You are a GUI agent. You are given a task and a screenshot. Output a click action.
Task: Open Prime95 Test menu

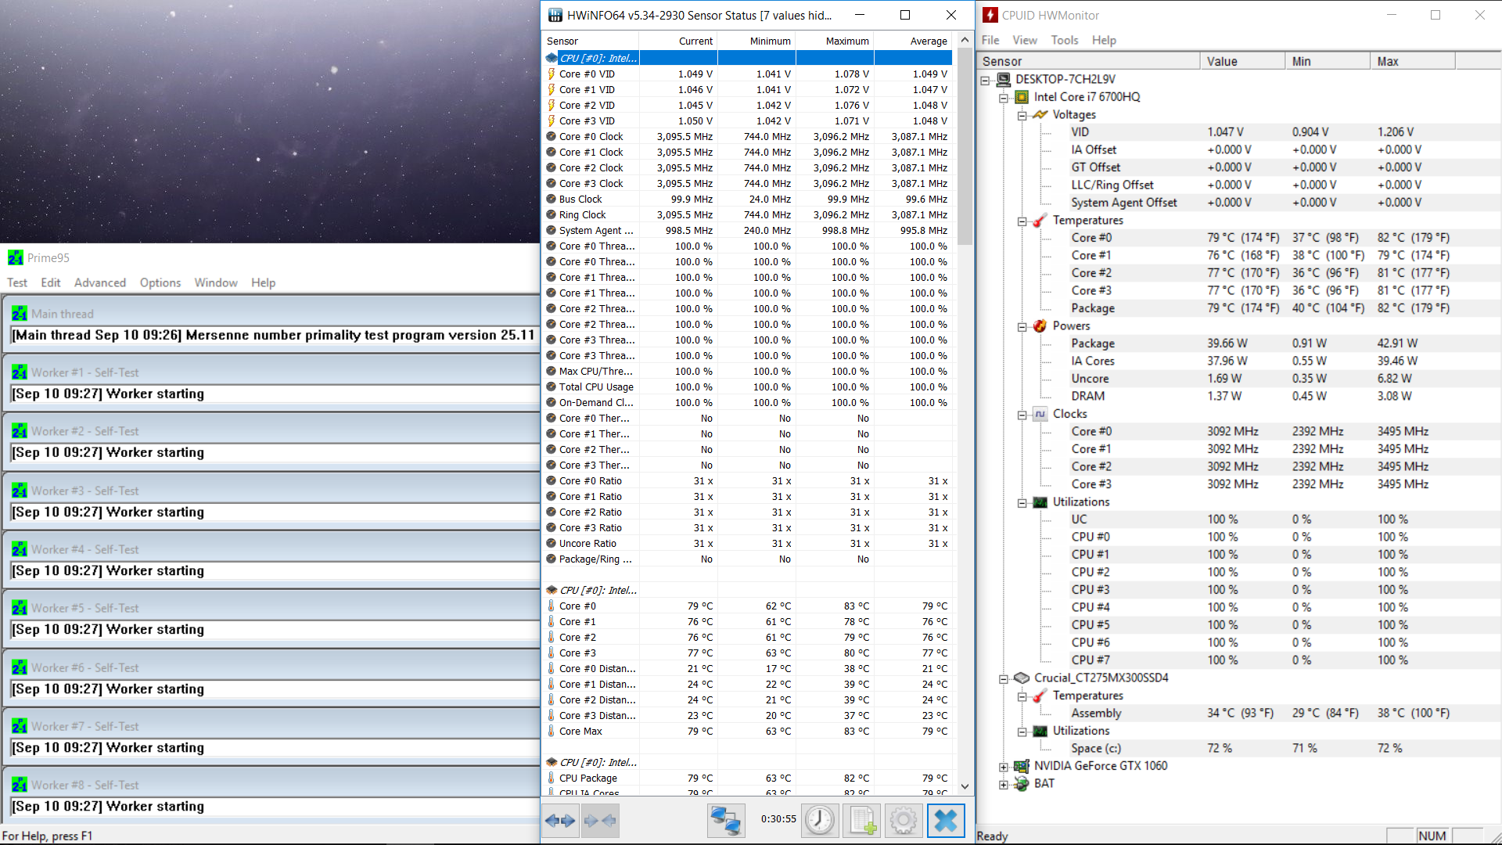pyautogui.click(x=17, y=282)
